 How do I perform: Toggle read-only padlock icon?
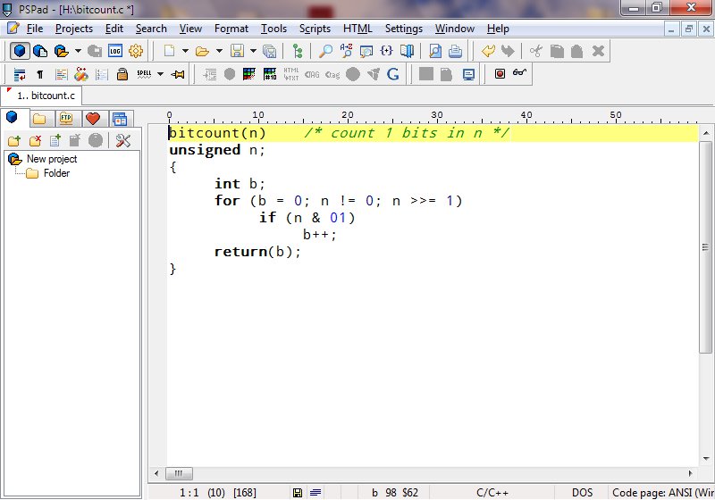[x=122, y=74]
